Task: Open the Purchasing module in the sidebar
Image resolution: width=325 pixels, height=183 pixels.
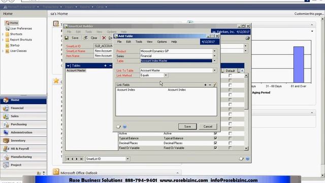Action: (x=23, y=124)
